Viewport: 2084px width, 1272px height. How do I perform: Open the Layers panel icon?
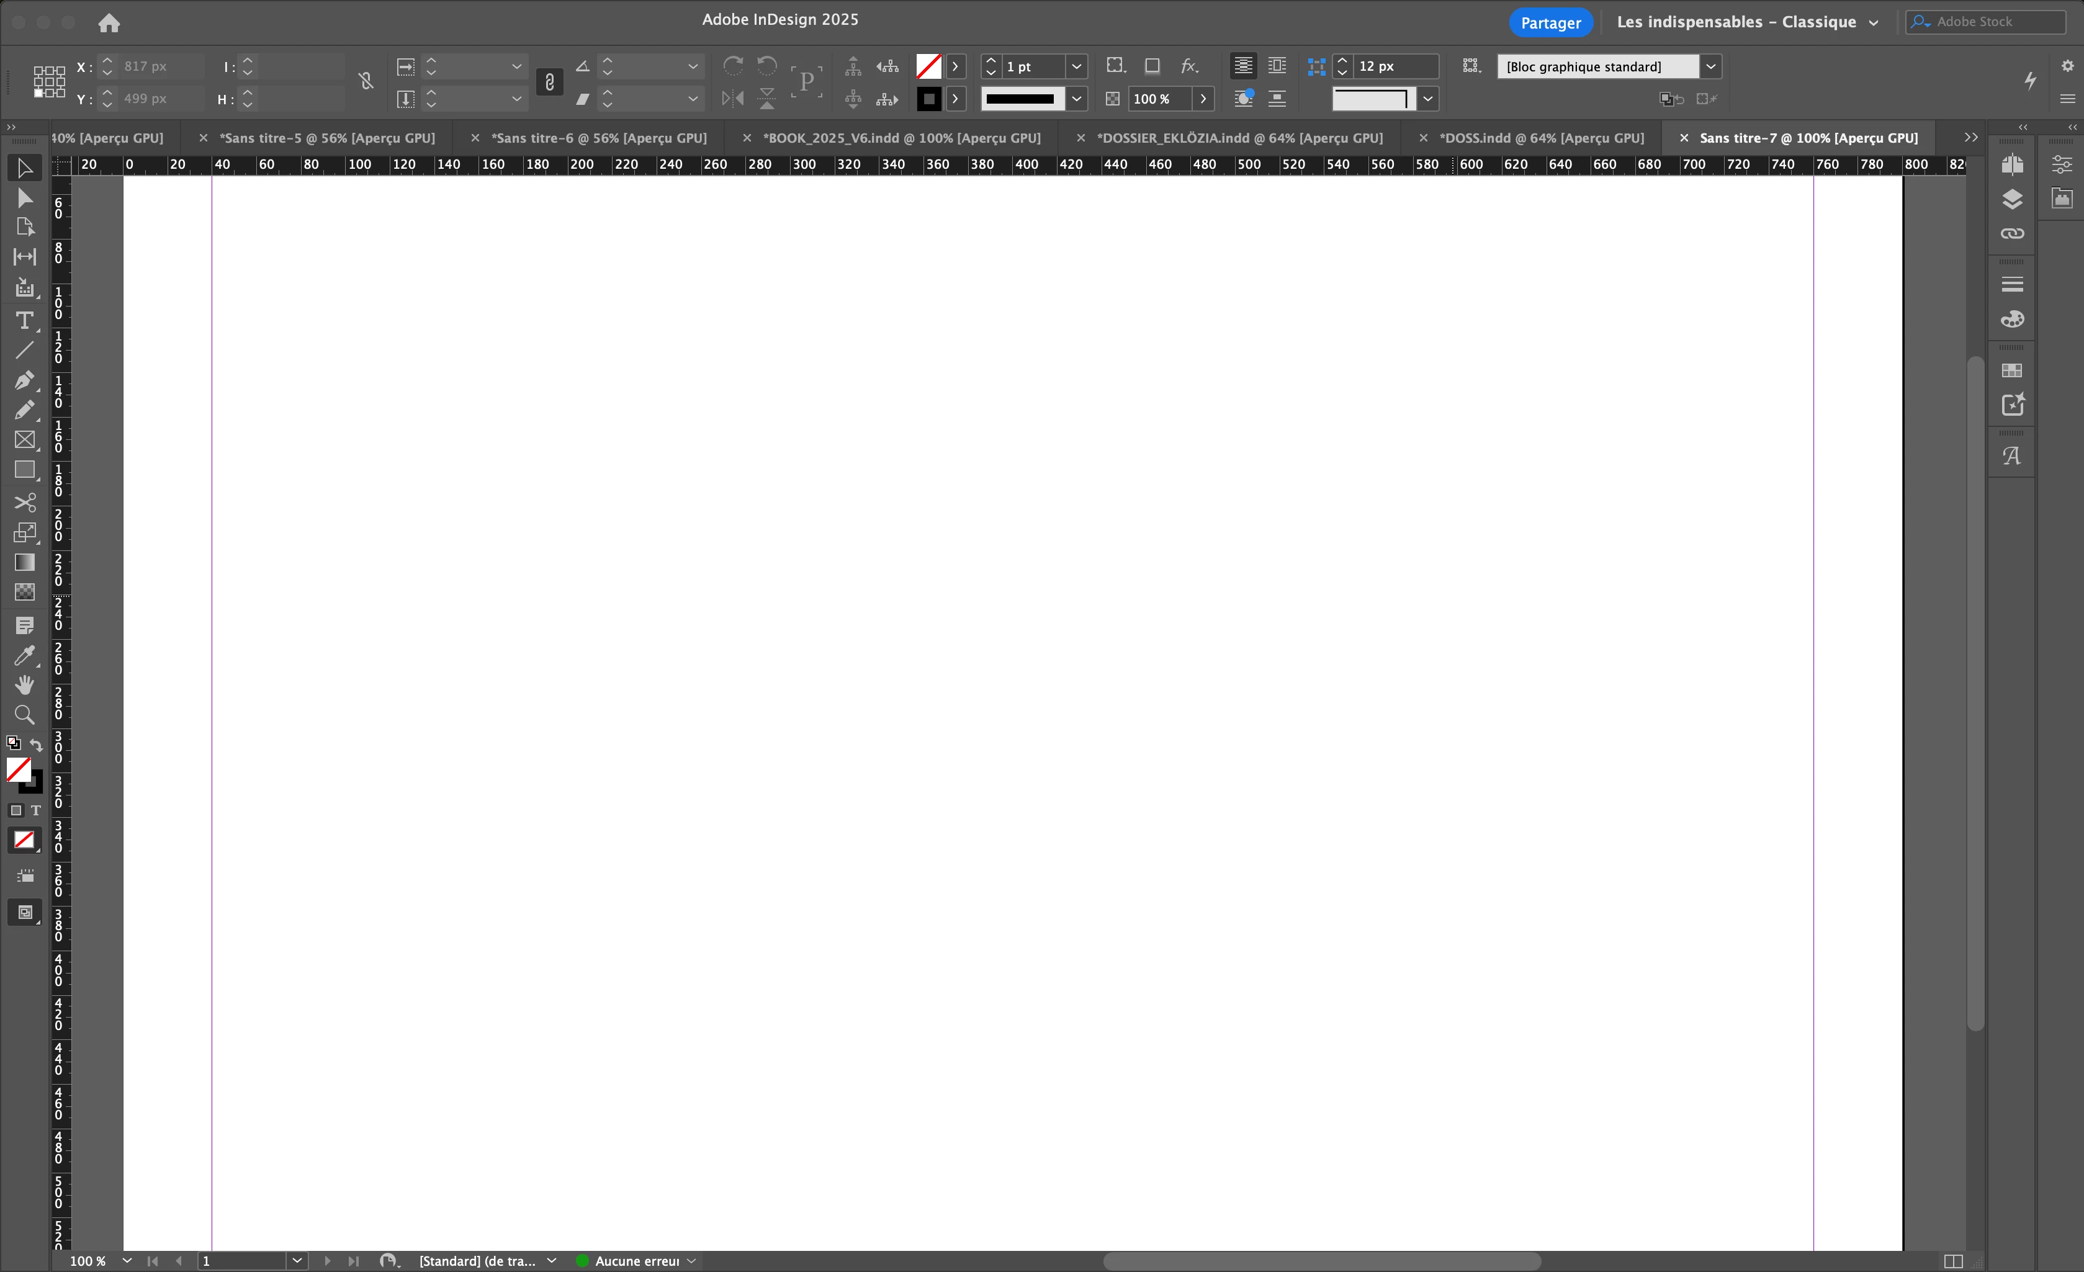pos(2012,199)
